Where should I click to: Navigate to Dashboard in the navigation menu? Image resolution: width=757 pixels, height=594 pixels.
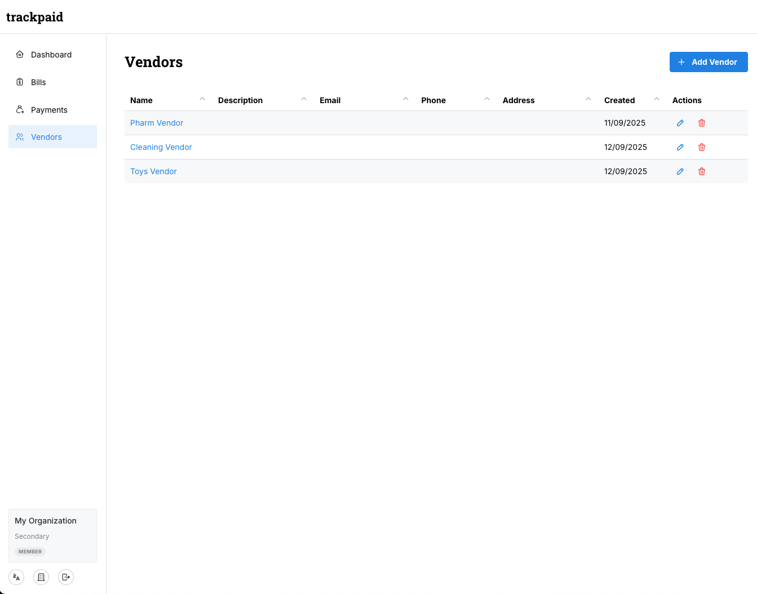click(51, 55)
